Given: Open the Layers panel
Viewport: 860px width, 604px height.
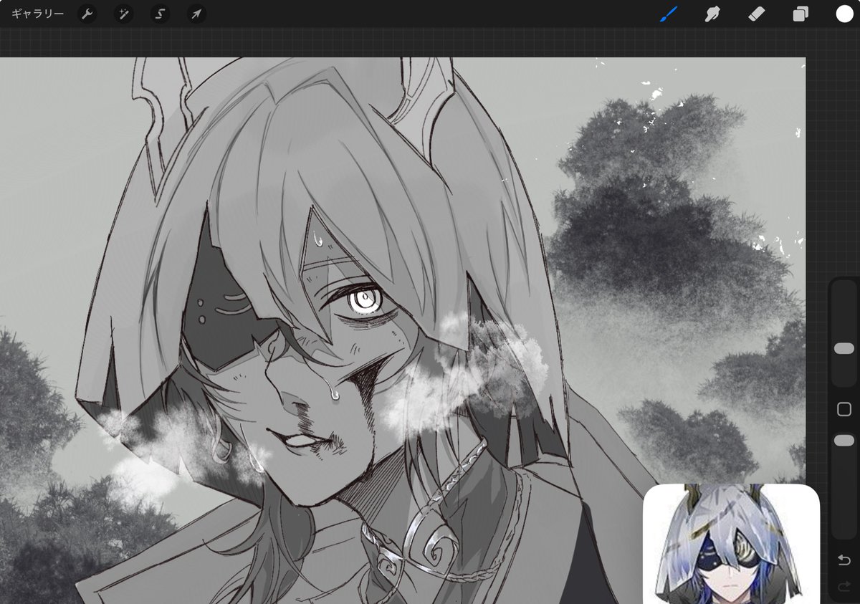Looking at the screenshot, I should (x=801, y=14).
